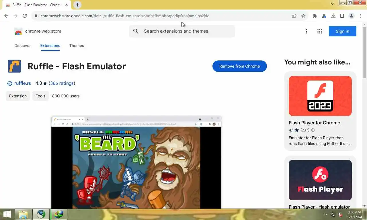The height and width of the screenshot is (220, 367).
Task: Share this page icon in address bar
Action: tap(294, 16)
